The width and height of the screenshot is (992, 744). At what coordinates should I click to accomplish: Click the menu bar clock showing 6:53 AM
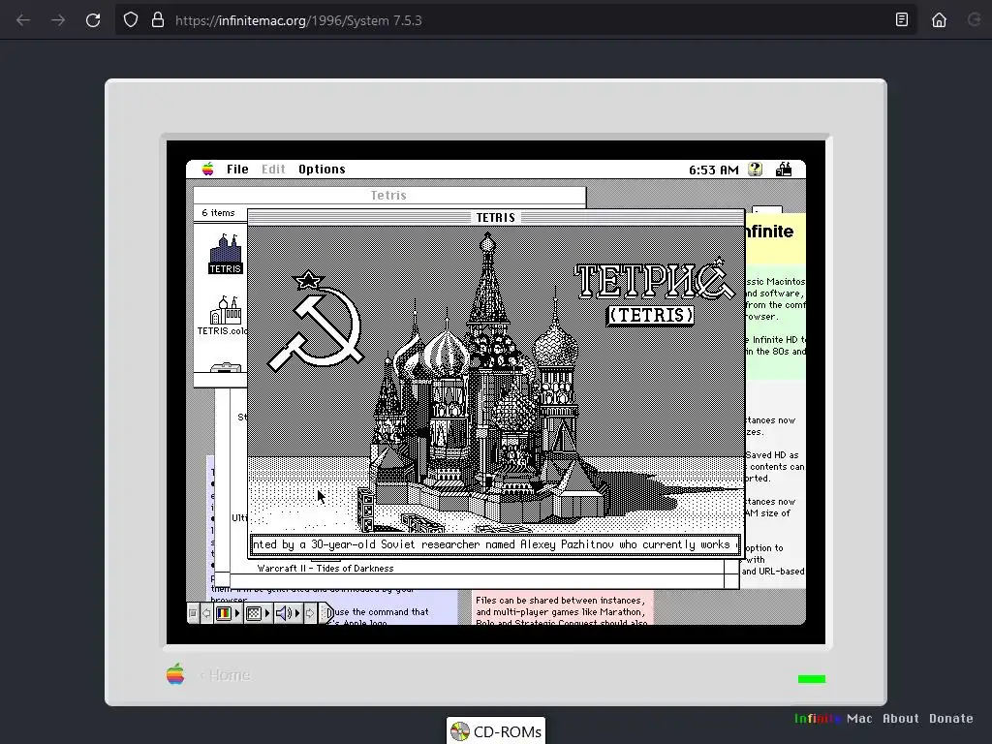coord(714,170)
